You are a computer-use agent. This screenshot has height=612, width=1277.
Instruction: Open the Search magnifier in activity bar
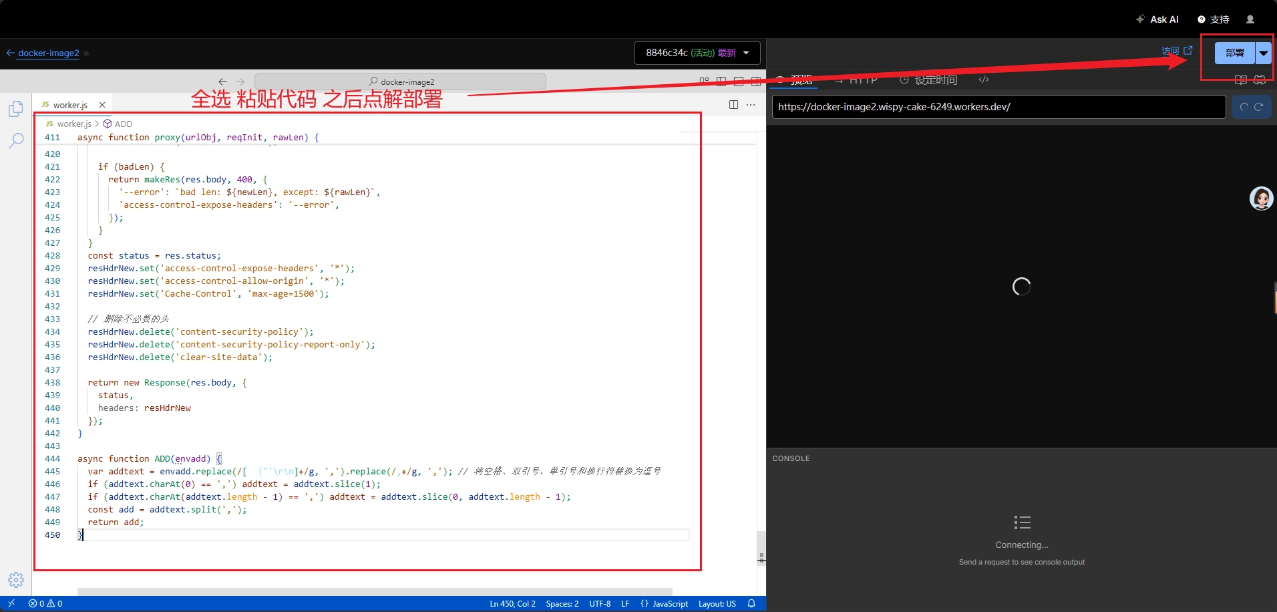click(16, 140)
